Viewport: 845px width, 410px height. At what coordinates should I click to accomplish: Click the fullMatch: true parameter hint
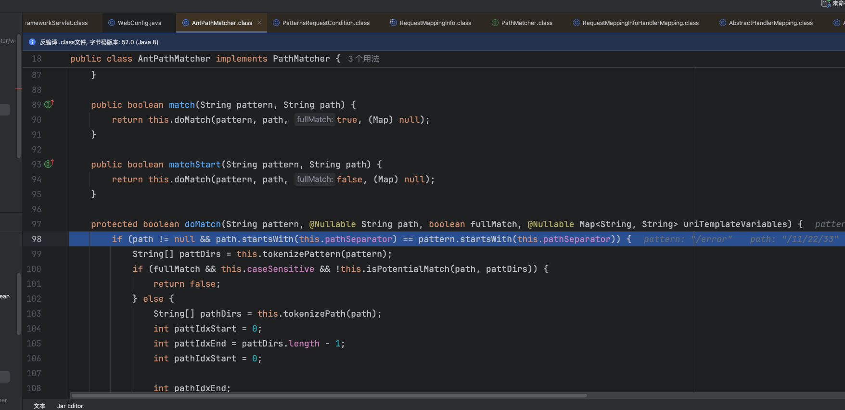tap(315, 119)
